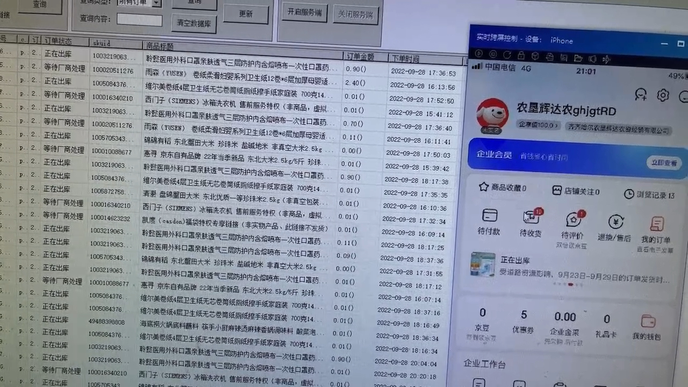Click the 0.70() order amount cell

pyautogui.click(x=353, y=123)
